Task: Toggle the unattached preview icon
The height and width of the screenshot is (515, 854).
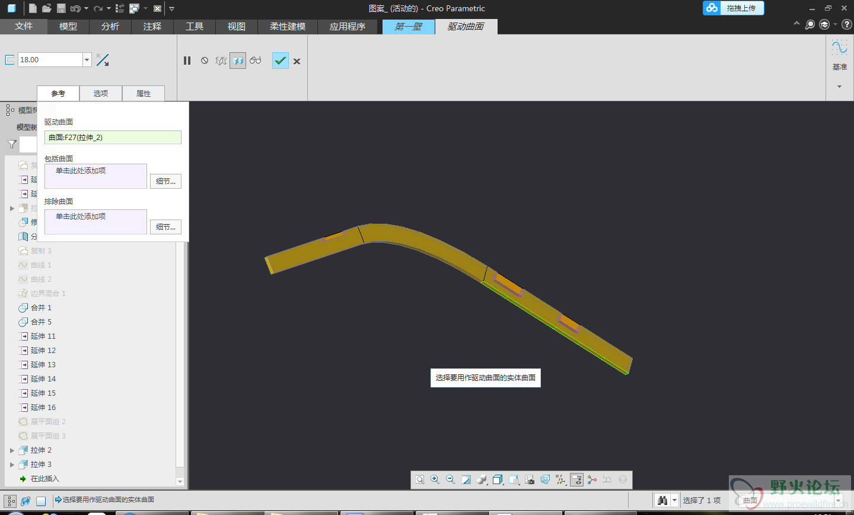Action: tap(221, 61)
